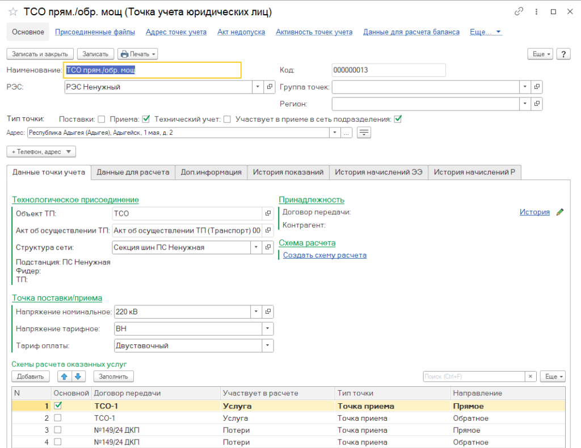Copy link to this form via chain icon
Image resolution: width=581 pixels, height=448 pixels.
[x=519, y=12]
